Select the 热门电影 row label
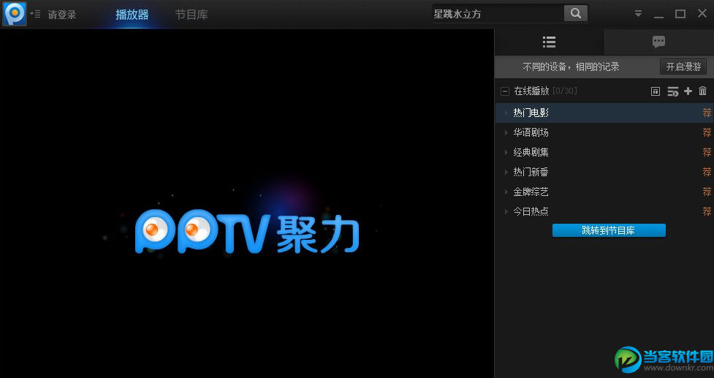This screenshot has height=378, width=714. [531, 113]
